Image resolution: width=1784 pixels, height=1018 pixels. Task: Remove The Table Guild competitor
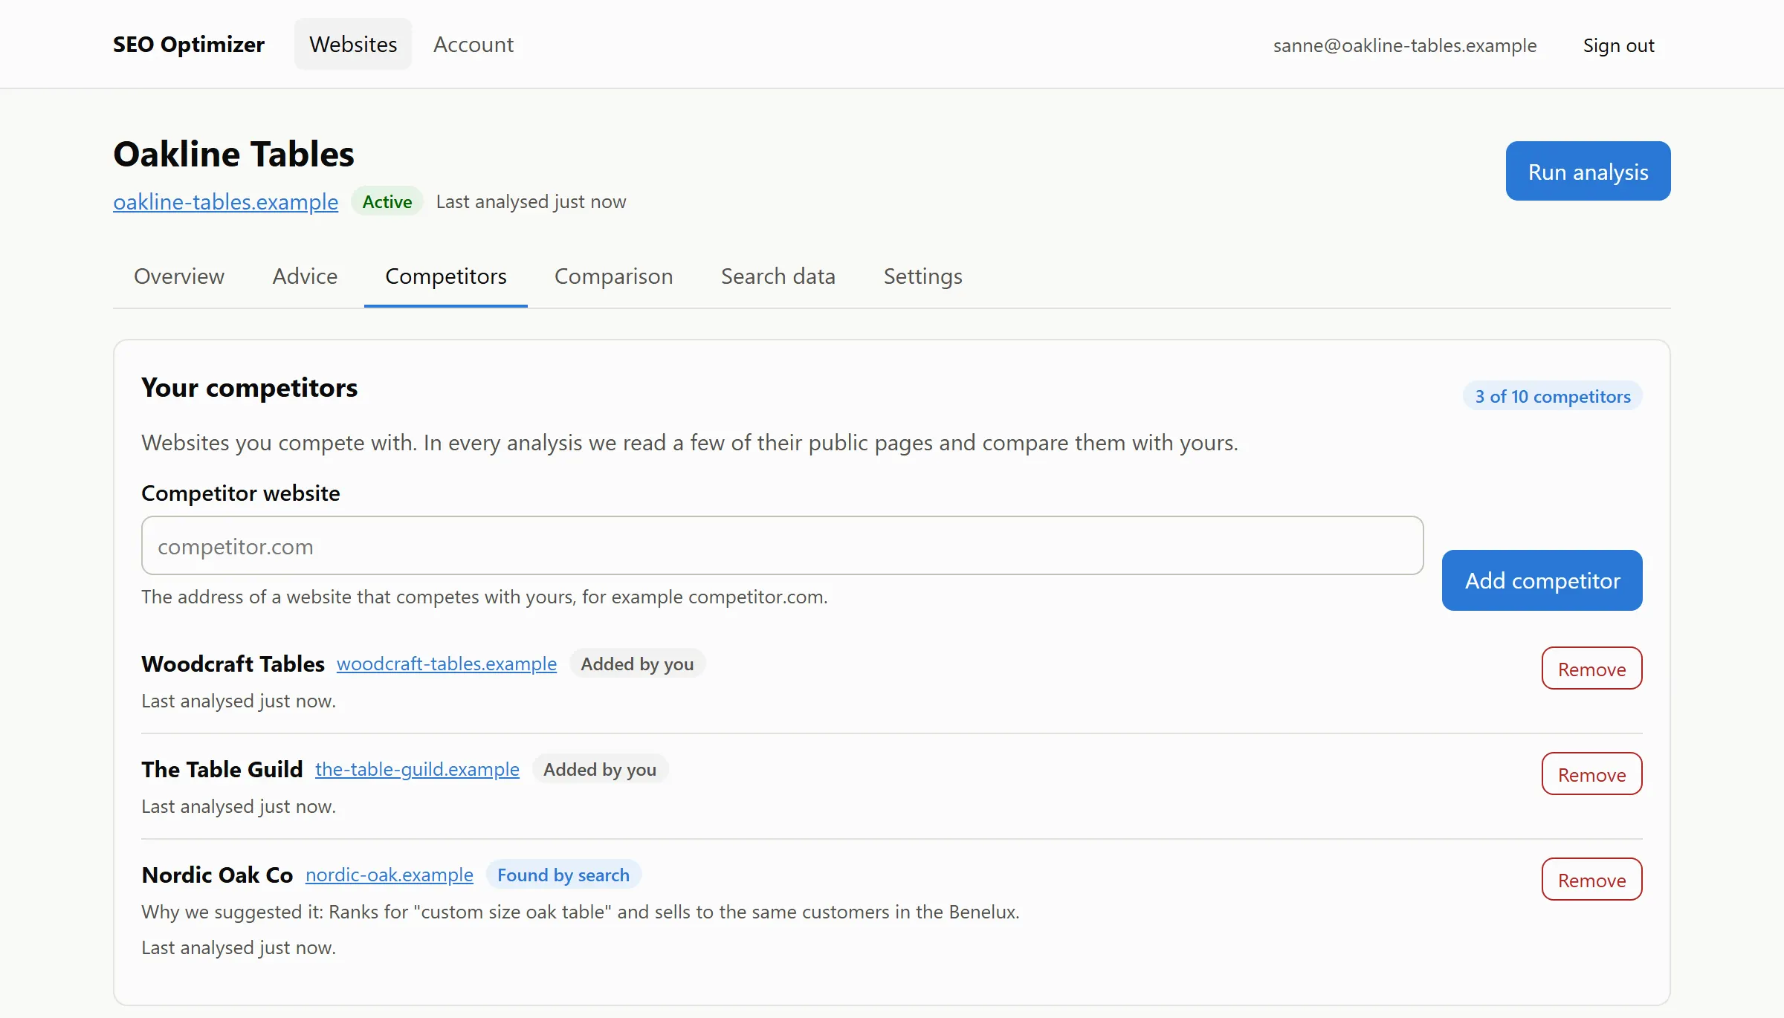pos(1591,774)
